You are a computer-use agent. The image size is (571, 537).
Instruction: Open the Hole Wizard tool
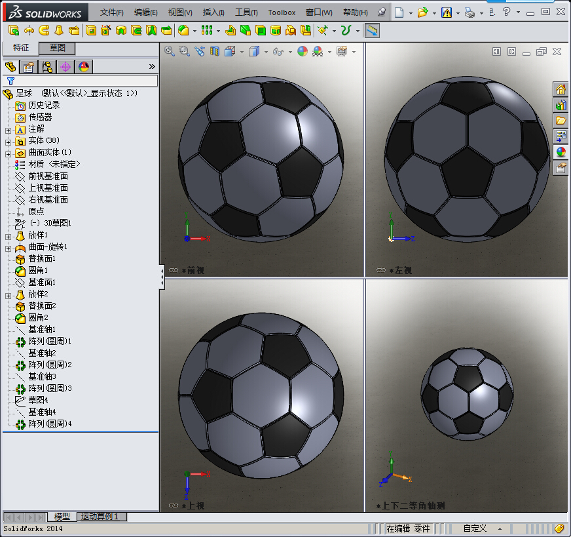(106, 31)
